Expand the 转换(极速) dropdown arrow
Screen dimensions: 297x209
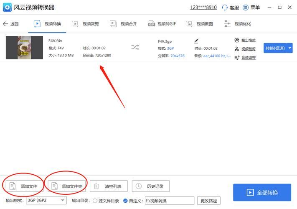290,48
